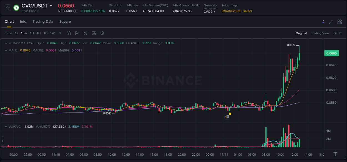This screenshot has width=347, height=162.
Task: Open the candlestick comparison tool
Action: click(86, 33)
